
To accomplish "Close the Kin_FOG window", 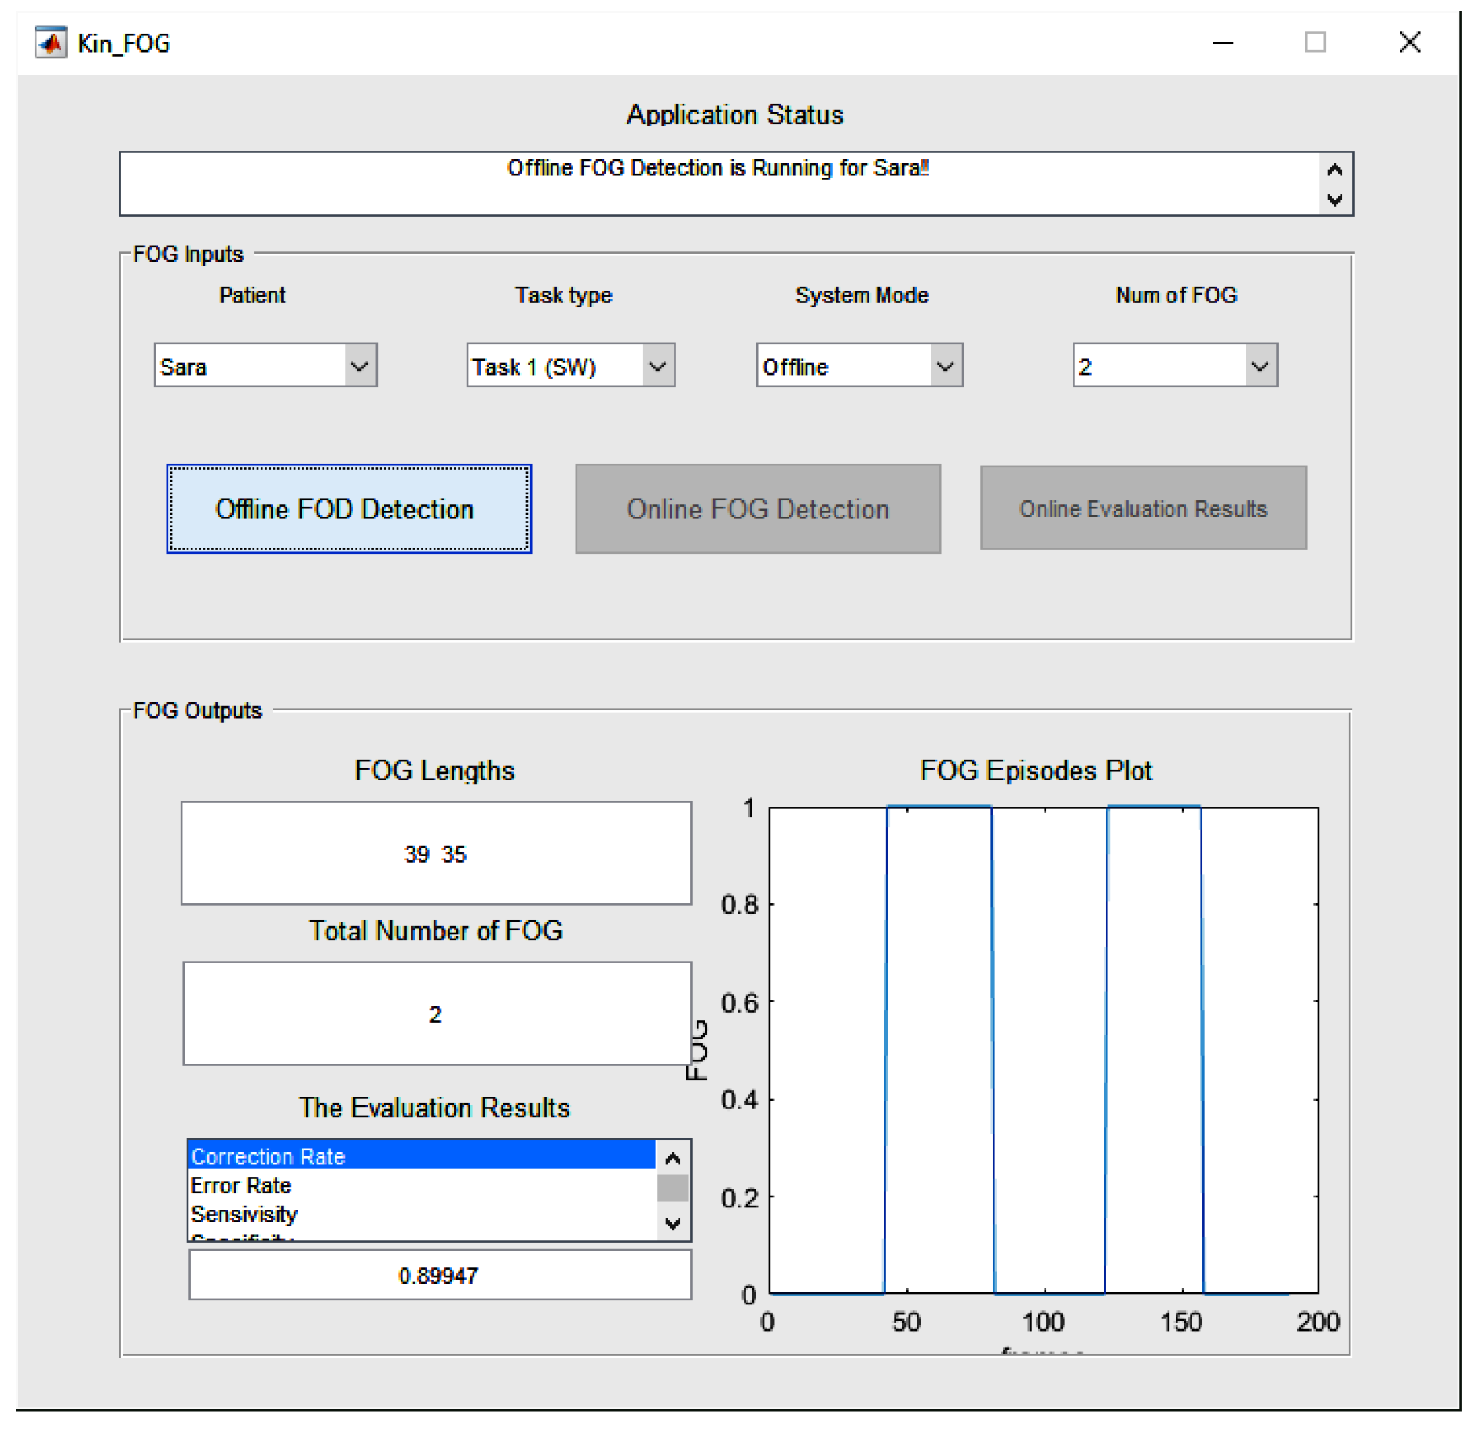I will (x=1409, y=42).
